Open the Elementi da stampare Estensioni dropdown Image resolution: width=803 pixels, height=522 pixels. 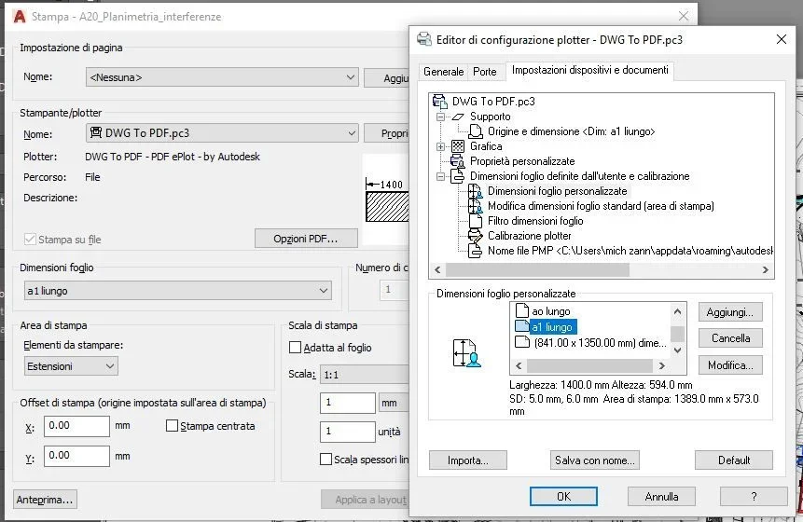(71, 366)
